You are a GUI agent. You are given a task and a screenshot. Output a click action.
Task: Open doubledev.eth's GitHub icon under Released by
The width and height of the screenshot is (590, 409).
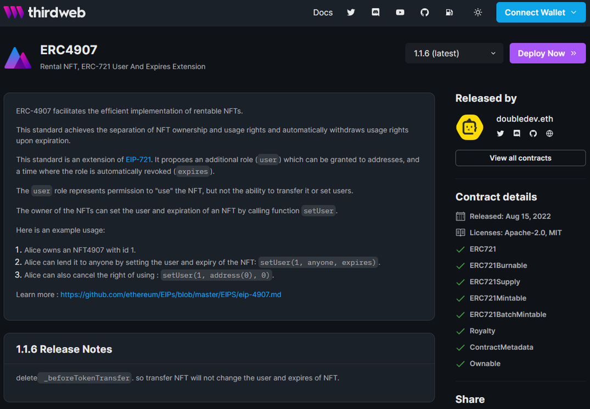coord(533,133)
